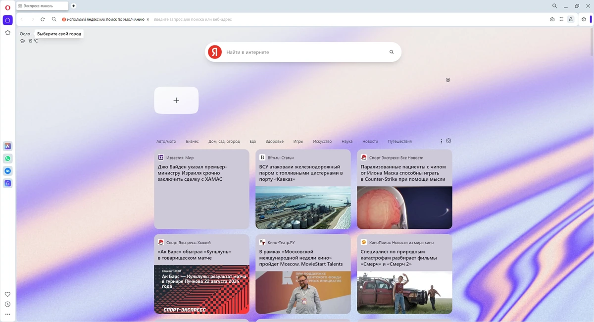Choose the Бизнес news category
This screenshot has height=322, width=594.
coord(192,141)
